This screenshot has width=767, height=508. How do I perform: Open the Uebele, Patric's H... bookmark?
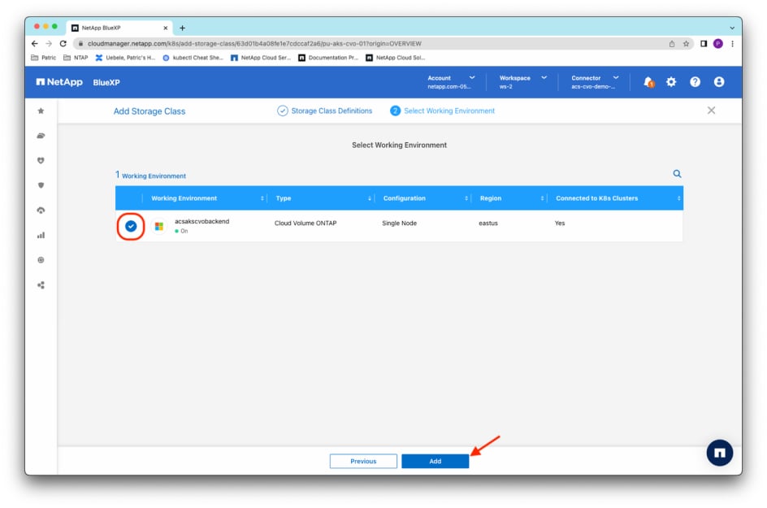[x=125, y=58]
